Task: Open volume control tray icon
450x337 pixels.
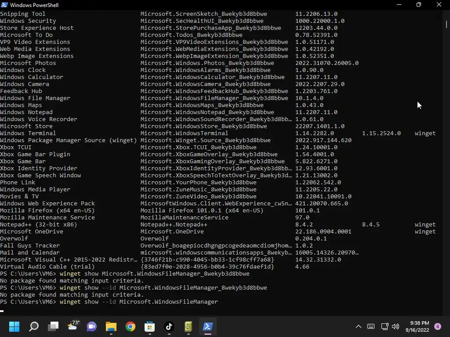Action: point(396,326)
